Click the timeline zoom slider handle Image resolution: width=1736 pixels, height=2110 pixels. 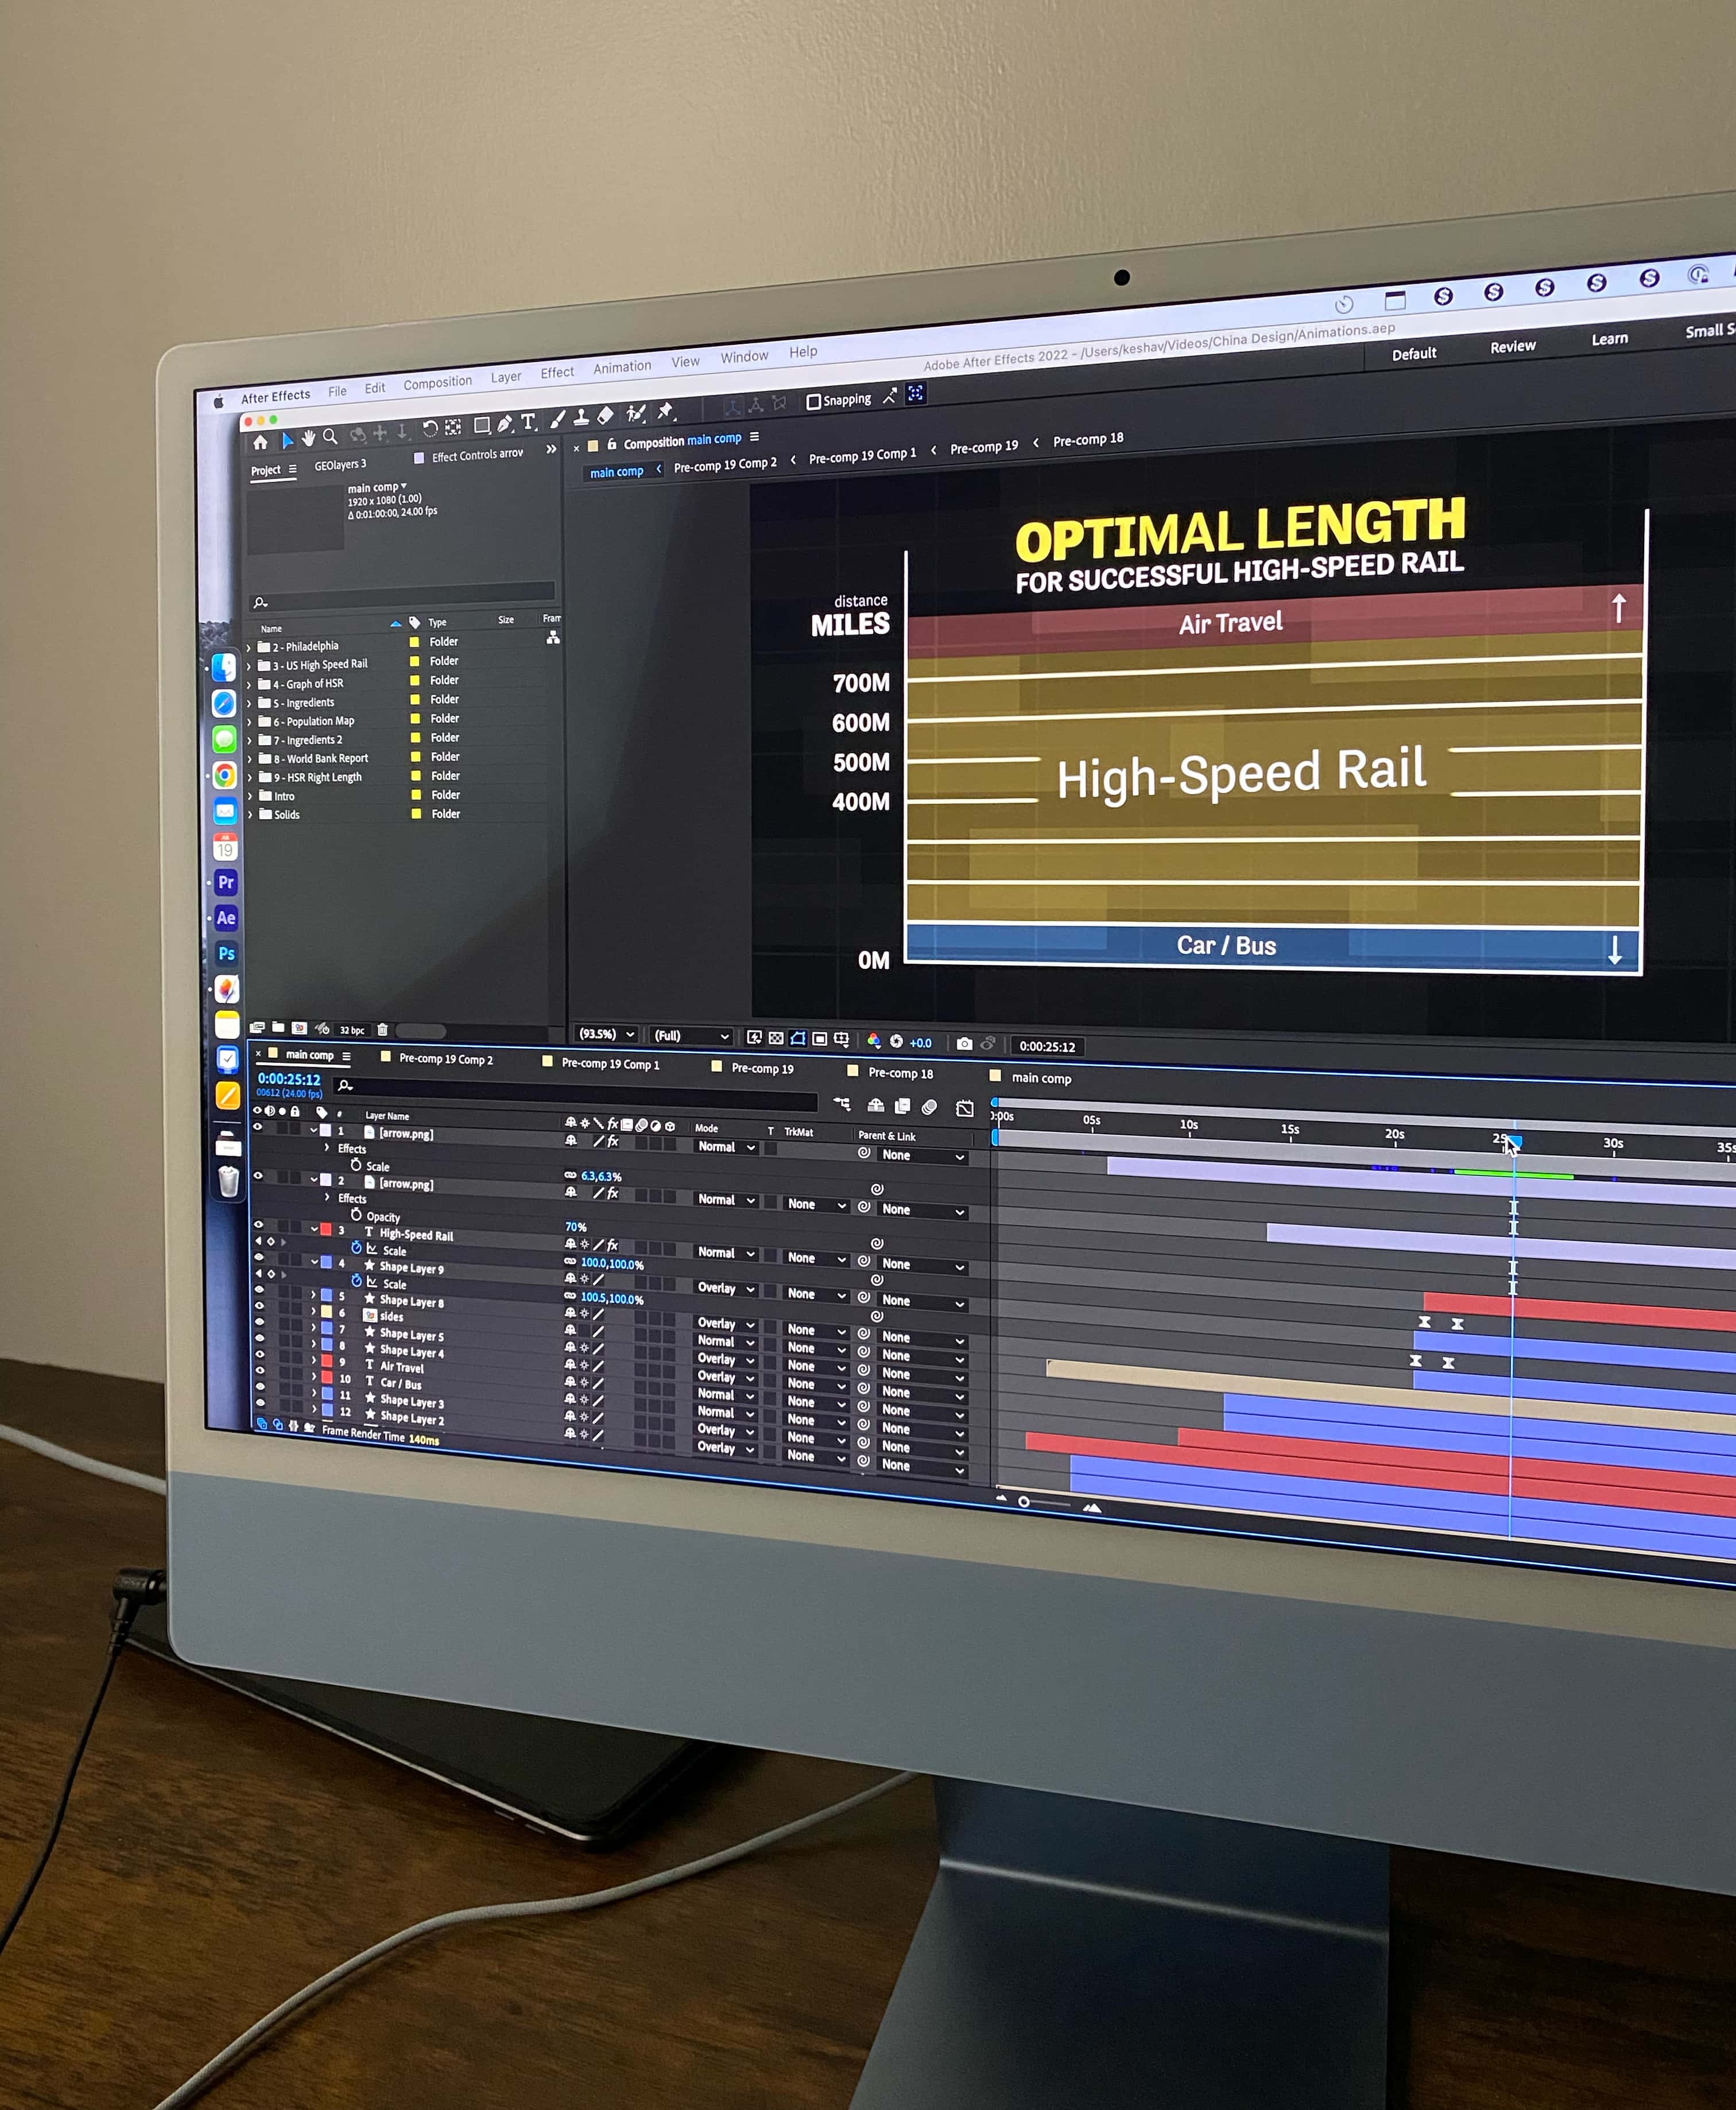1023,1502
